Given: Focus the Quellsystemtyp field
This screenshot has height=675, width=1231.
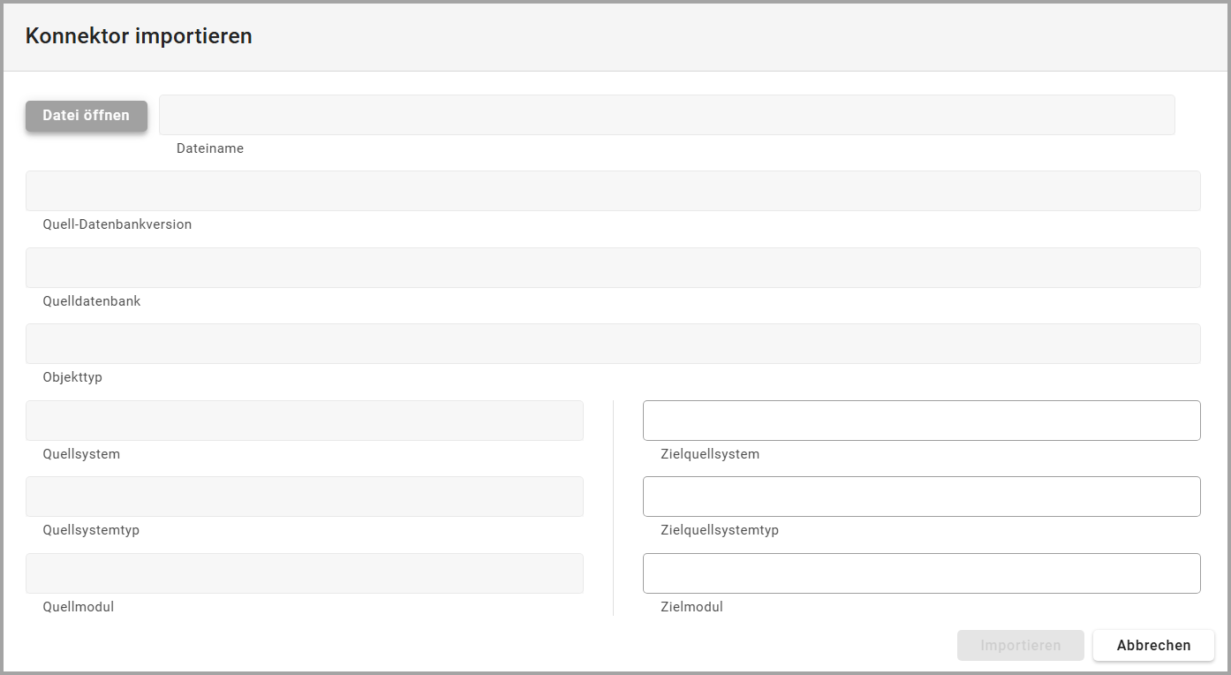Looking at the screenshot, I should pos(305,497).
